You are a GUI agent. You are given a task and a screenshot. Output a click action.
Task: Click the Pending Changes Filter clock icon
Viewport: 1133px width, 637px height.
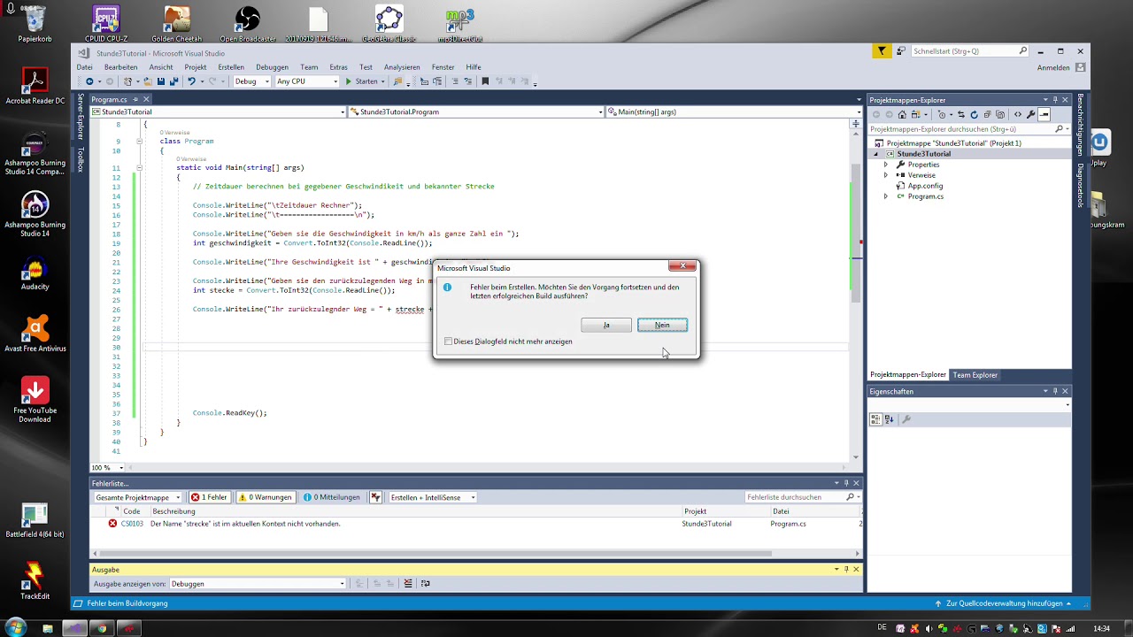tap(942, 114)
